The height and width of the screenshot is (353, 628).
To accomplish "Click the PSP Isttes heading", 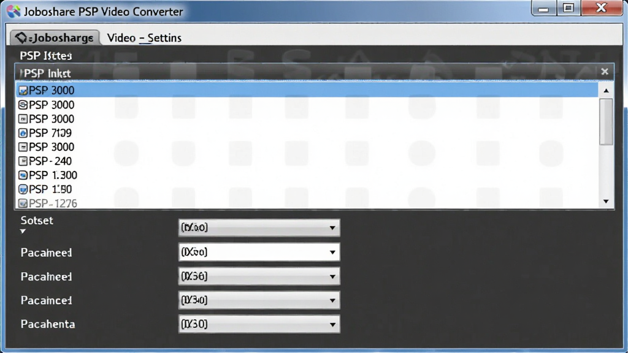I will tap(45, 56).
